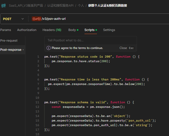
Task: Select the Scripts tab
Action: (91, 30)
